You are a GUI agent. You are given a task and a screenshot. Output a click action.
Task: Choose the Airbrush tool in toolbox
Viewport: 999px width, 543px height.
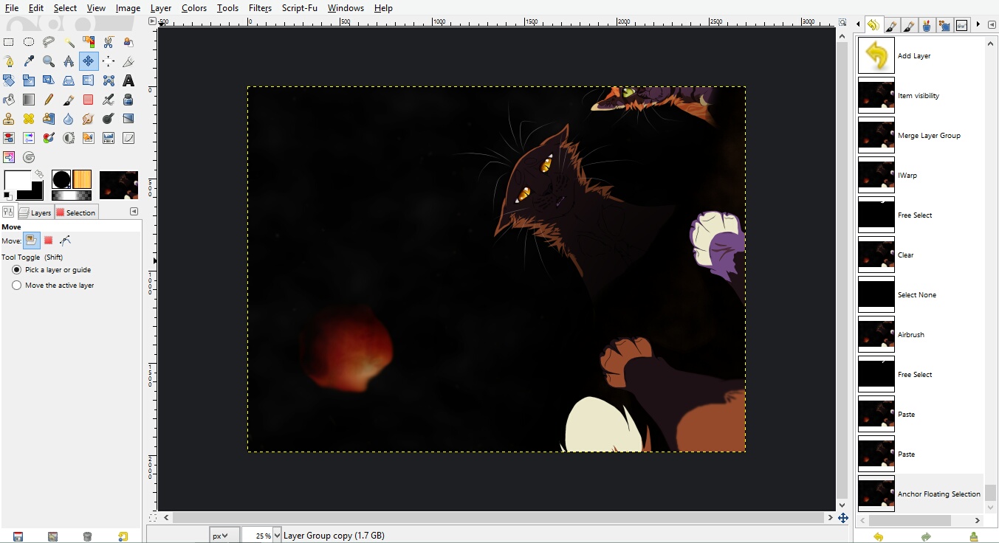click(x=108, y=100)
